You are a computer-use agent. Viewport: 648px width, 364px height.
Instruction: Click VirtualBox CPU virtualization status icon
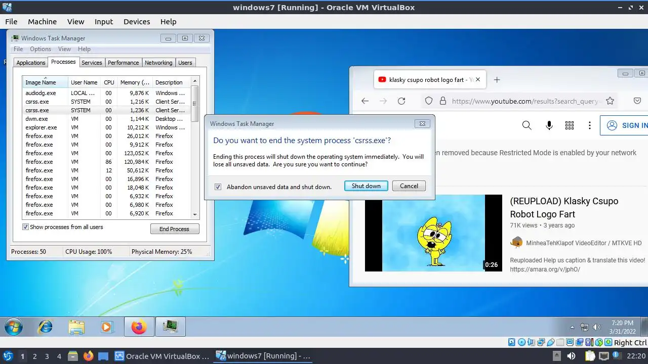589,342
